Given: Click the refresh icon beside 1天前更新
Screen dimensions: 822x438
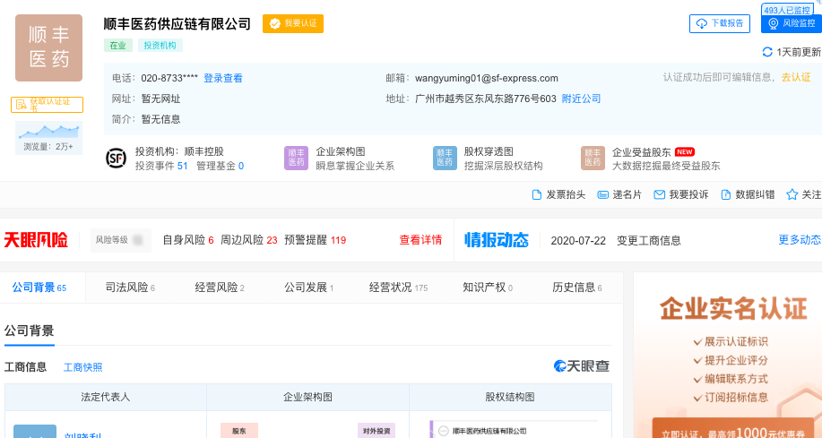Looking at the screenshot, I should 767,52.
